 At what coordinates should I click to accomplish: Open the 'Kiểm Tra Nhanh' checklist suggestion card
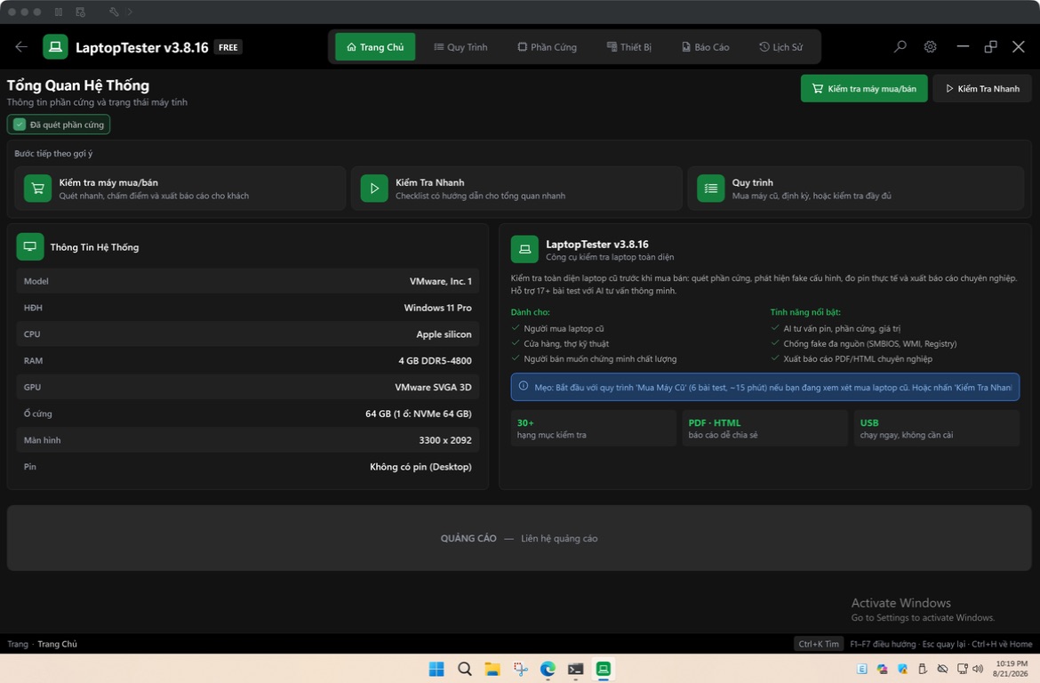pyautogui.click(x=516, y=189)
